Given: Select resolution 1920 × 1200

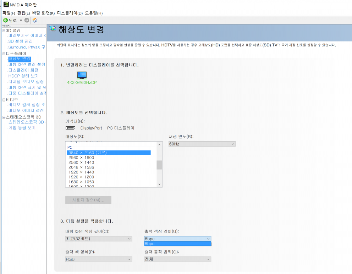Looking at the screenshot, I should (x=81, y=177).
